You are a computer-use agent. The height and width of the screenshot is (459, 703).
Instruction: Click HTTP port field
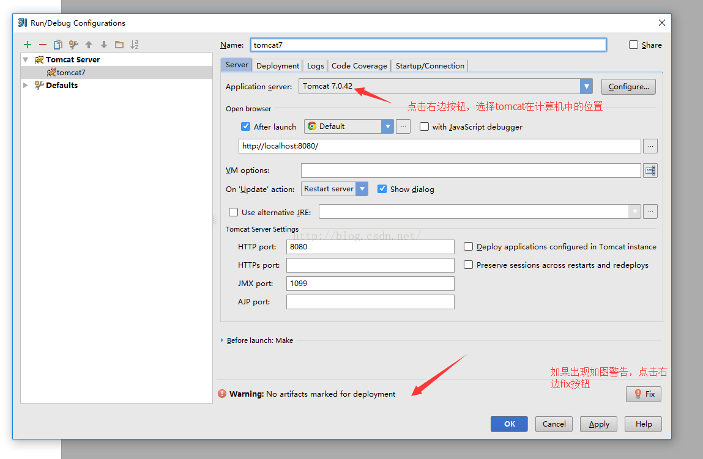pyautogui.click(x=370, y=247)
